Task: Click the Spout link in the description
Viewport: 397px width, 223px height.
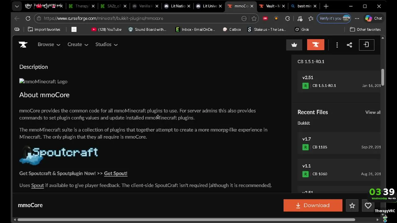Action: pyautogui.click(x=38, y=186)
